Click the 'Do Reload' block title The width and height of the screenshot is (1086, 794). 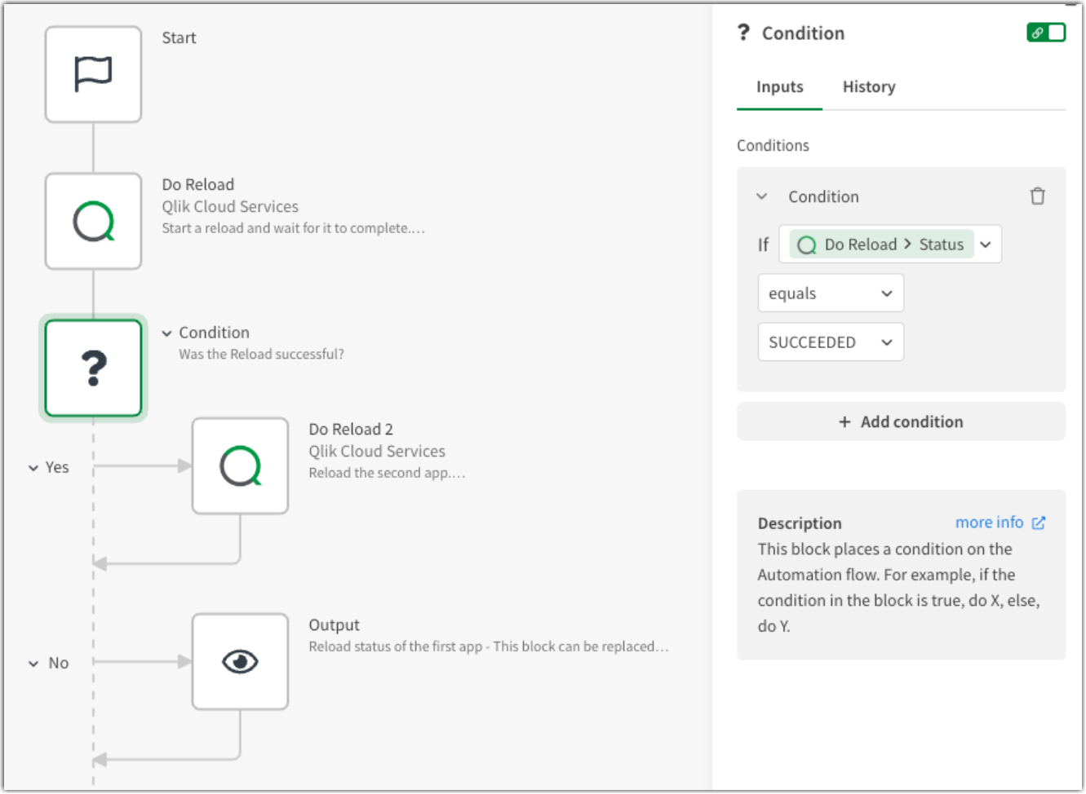[x=197, y=184]
